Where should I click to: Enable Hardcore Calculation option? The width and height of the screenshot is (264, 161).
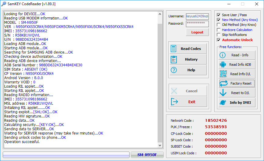tap(219, 30)
